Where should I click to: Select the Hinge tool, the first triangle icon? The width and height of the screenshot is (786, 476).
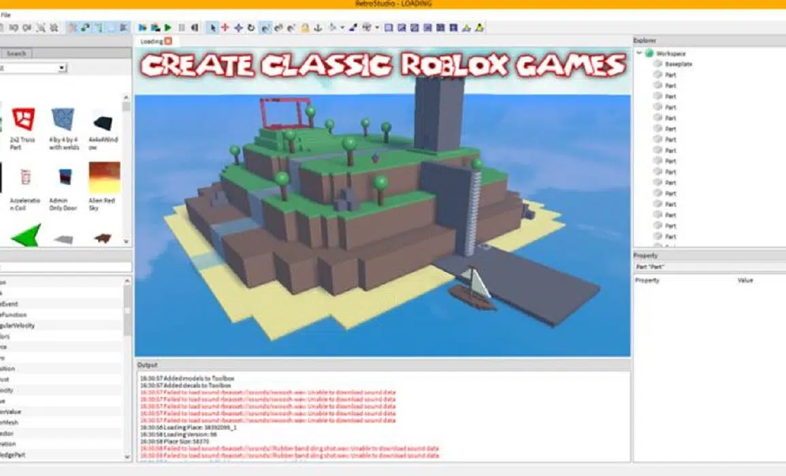(x=467, y=28)
